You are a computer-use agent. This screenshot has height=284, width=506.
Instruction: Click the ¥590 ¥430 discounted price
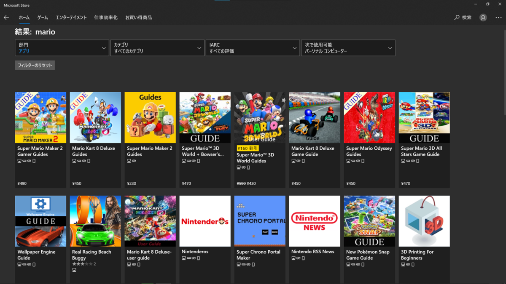point(246,183)
